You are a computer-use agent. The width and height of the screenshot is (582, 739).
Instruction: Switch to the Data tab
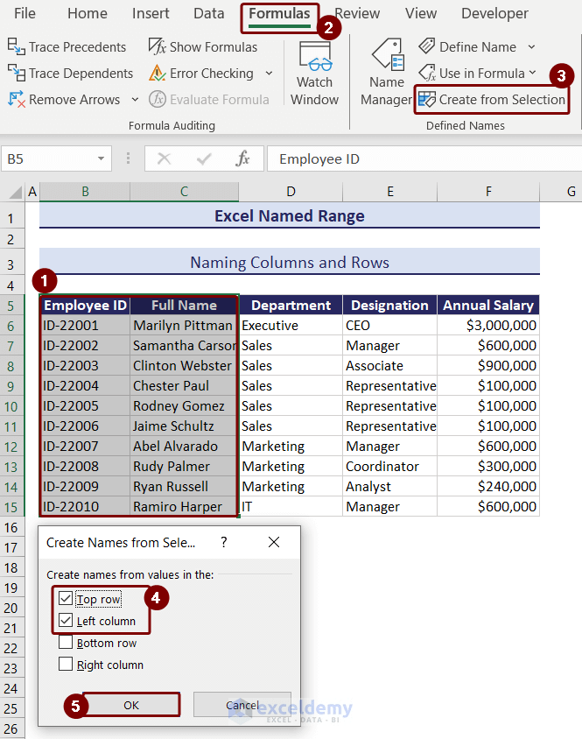[x=209, y=13]
